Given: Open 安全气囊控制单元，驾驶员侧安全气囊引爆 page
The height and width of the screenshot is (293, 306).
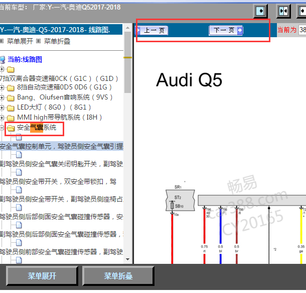Looking at the screenshot, I should (62, 146).
